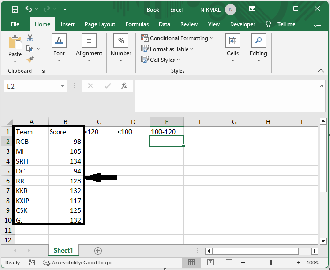The width and height of the screenshot is (330, 270).
Task: Click the Save icon in title bar
Action: tap(15, 9)
